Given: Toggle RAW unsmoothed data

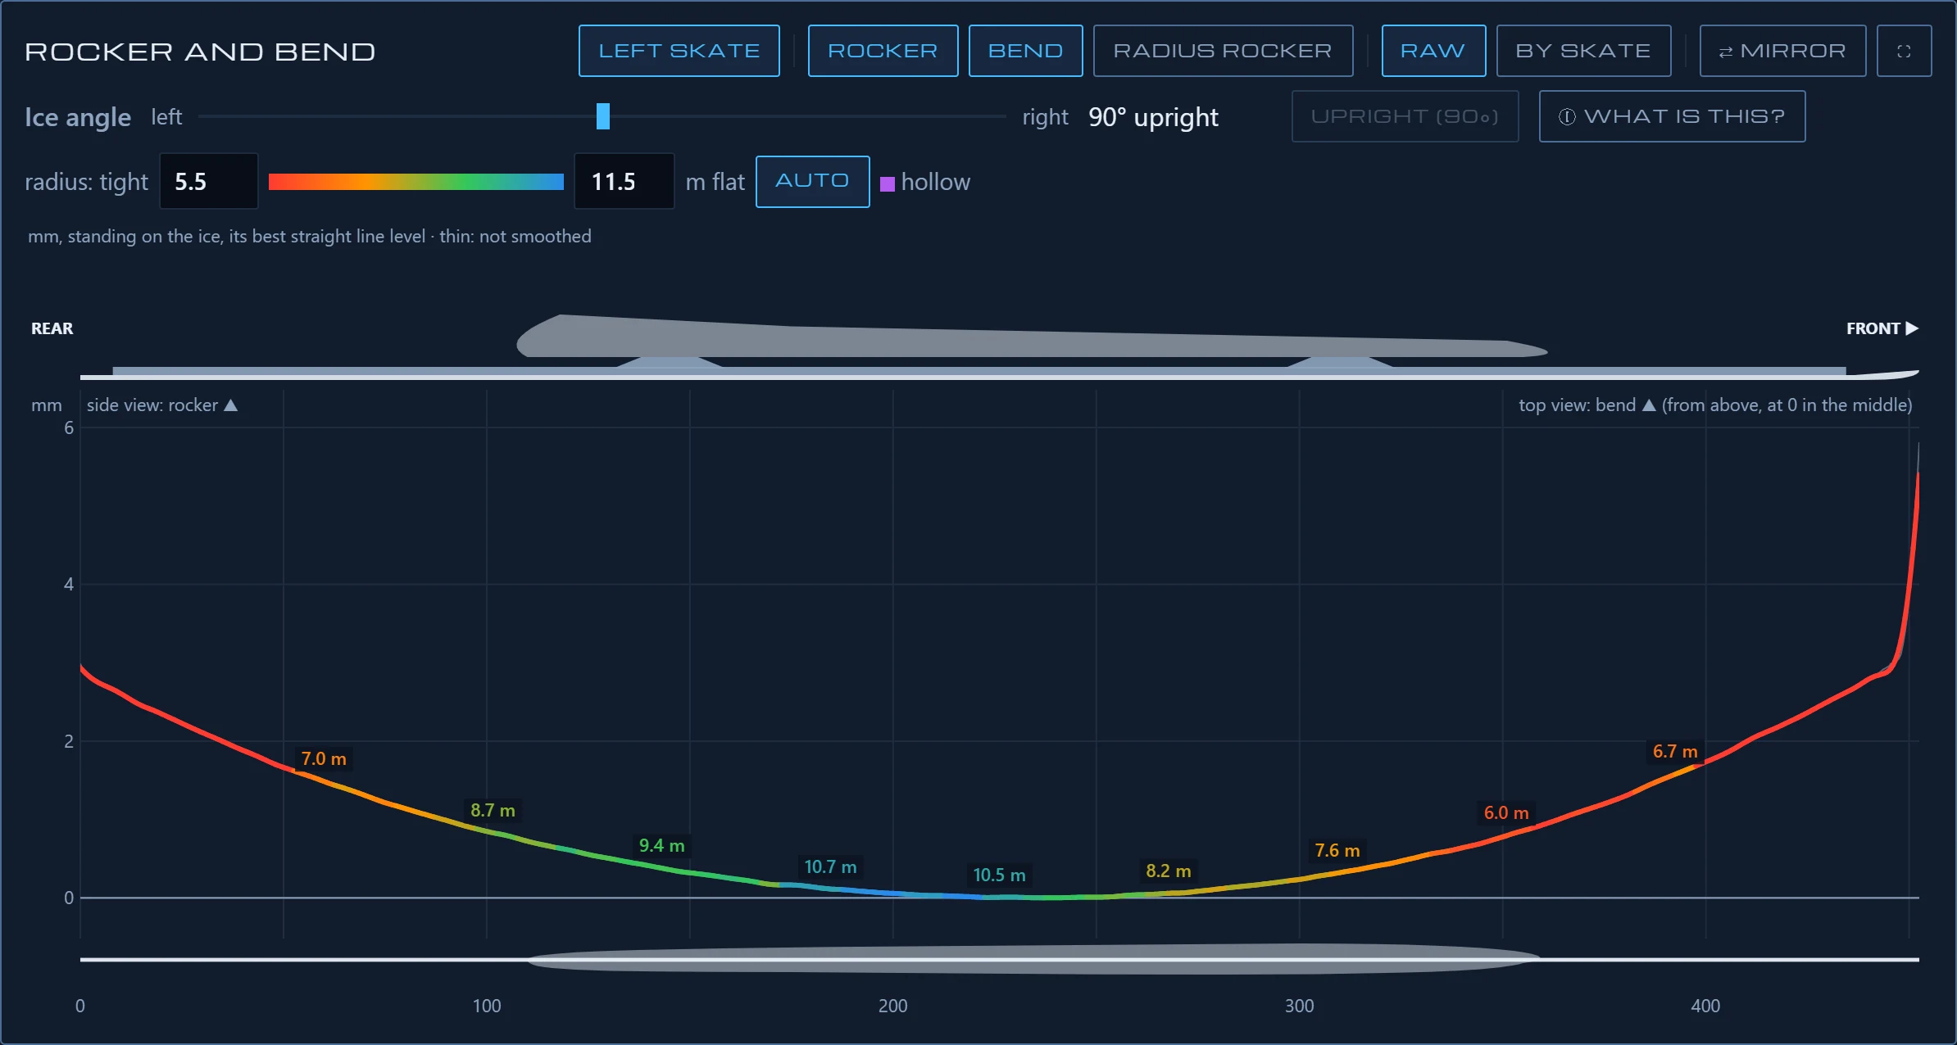Looking at the screenshot, I should [1433, 51].
